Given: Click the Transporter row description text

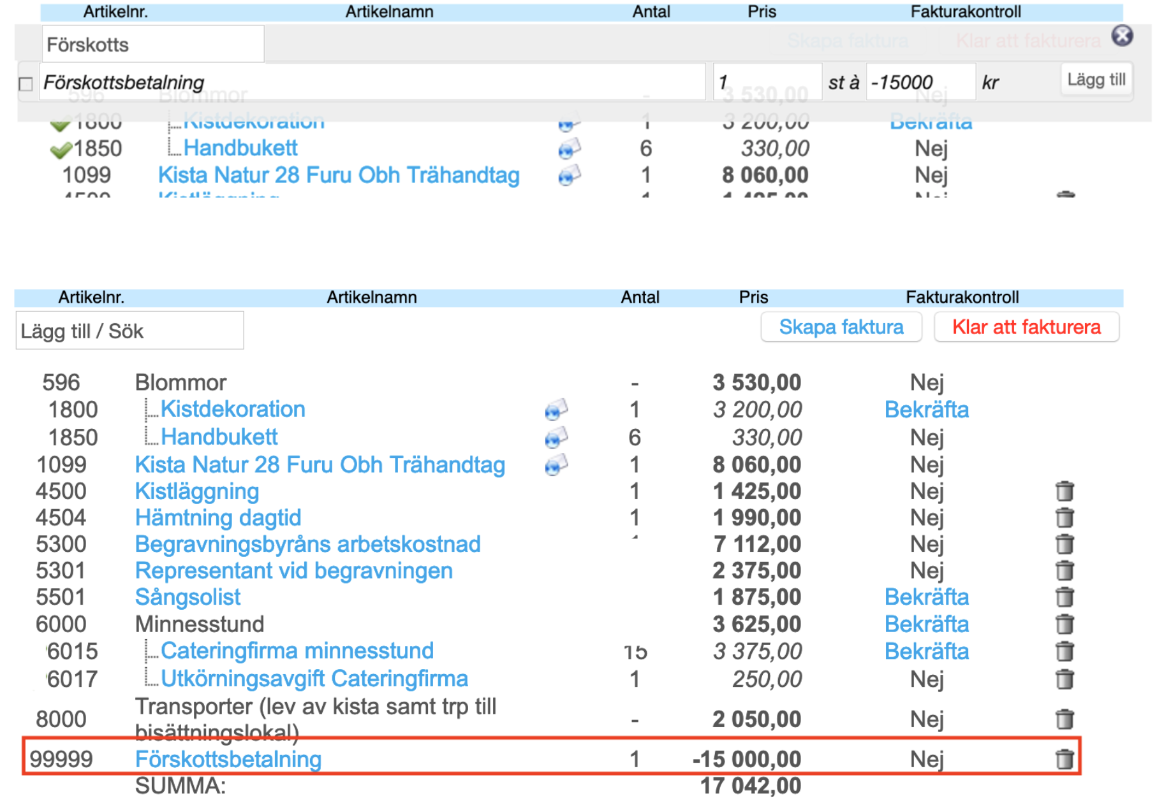Looking at the screenshot, I should coord(316,719).
